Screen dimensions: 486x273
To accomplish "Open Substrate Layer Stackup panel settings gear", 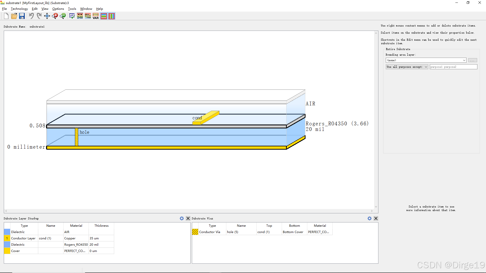I will coord(181,218).
